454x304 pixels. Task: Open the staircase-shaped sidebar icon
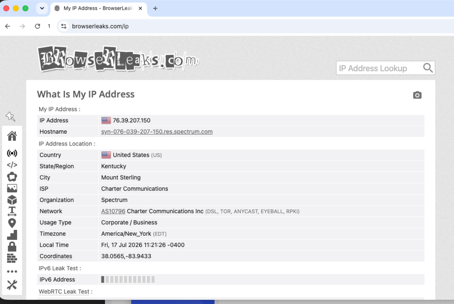(12, 235)
